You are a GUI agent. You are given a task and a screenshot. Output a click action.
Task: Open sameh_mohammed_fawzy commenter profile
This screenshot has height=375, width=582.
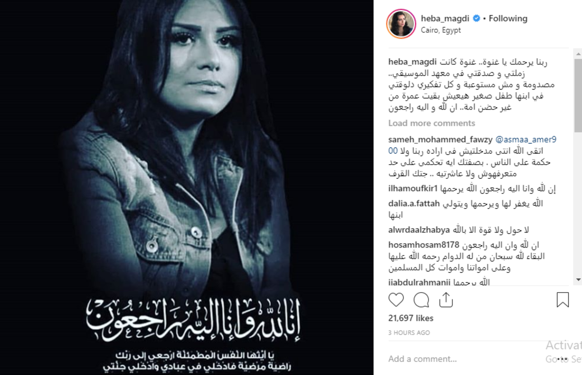coord(440,140)
